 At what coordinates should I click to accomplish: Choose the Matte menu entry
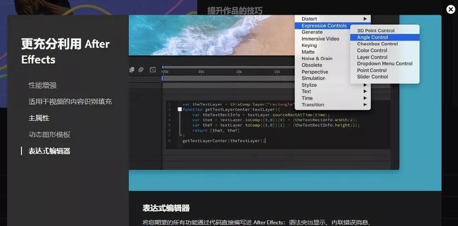point(308,51)
